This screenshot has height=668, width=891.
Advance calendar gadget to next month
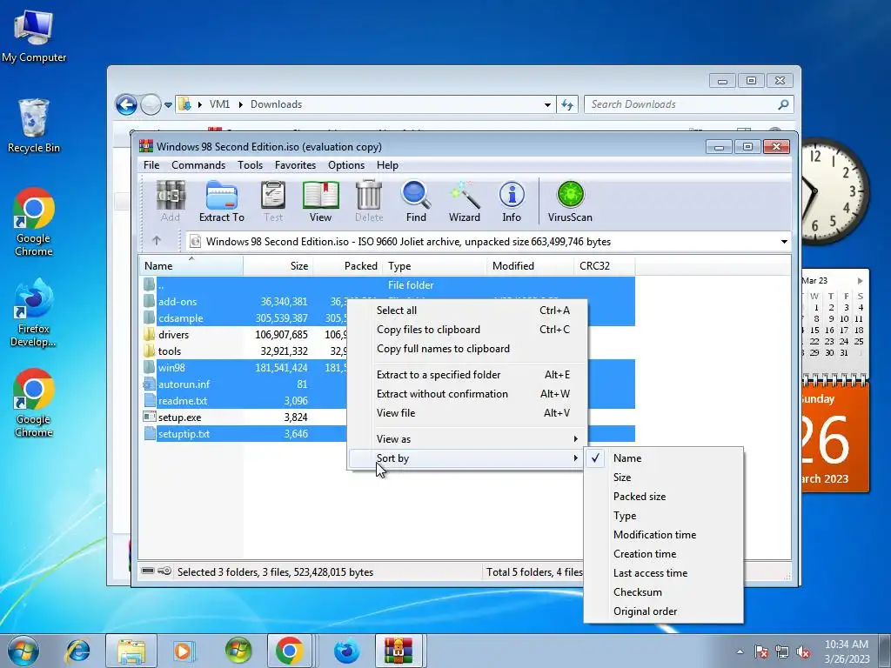click(860, 281)
